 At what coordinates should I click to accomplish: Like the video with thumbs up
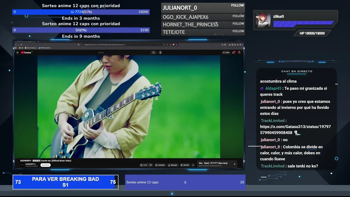pos(144,165)
